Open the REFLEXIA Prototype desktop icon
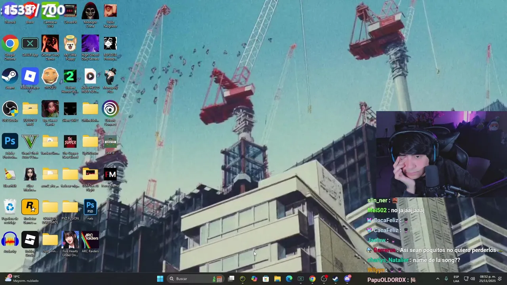Image resolution: width=507 pixels, height=285 pixels. point(110,48)
